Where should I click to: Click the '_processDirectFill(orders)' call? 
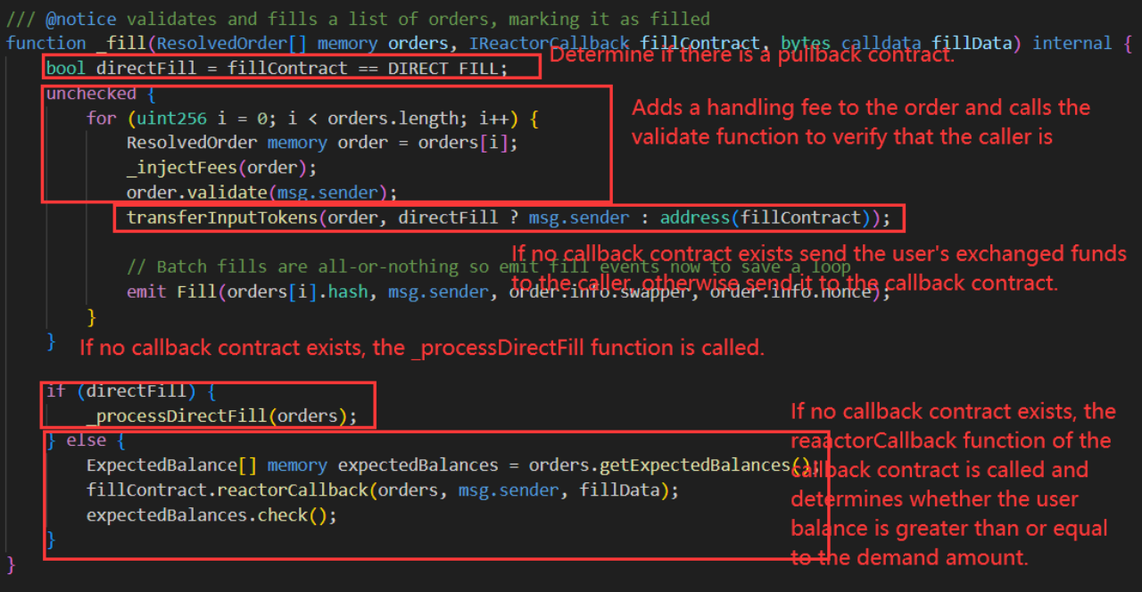coord(217,415)
